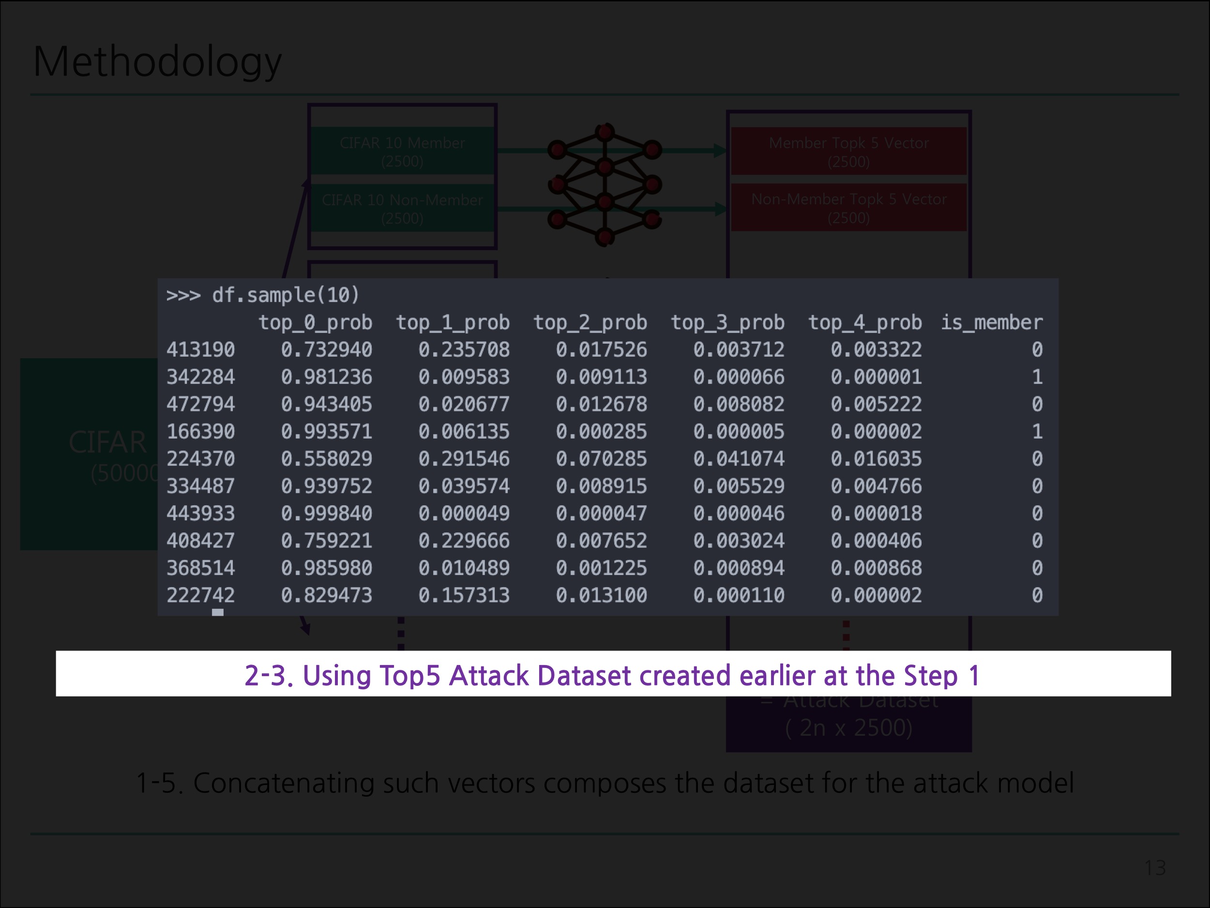The height and width of the screenshot is (908, 1210).
Task: Click the top_2_prob column header
Action: (590, 323)
